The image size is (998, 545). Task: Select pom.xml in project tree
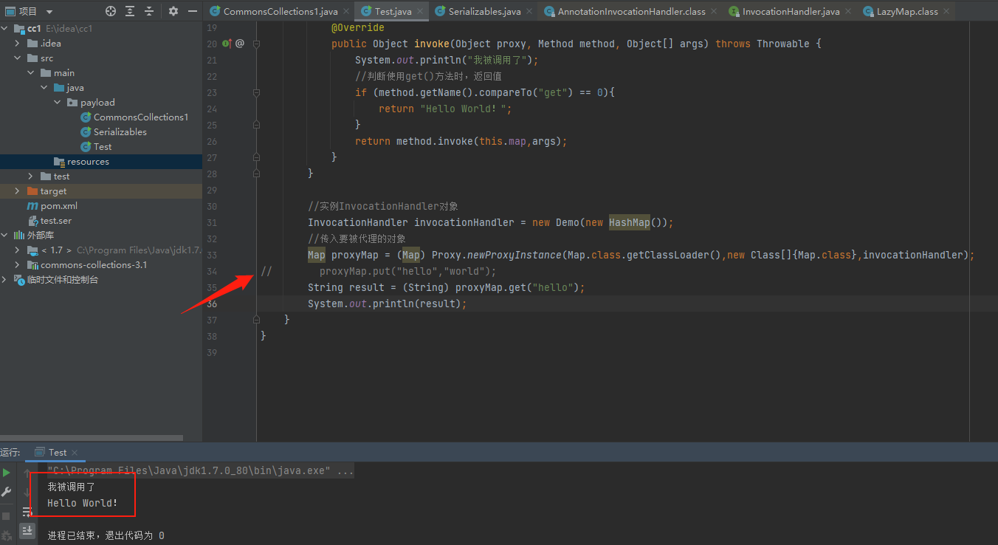(x=58, y=206)
